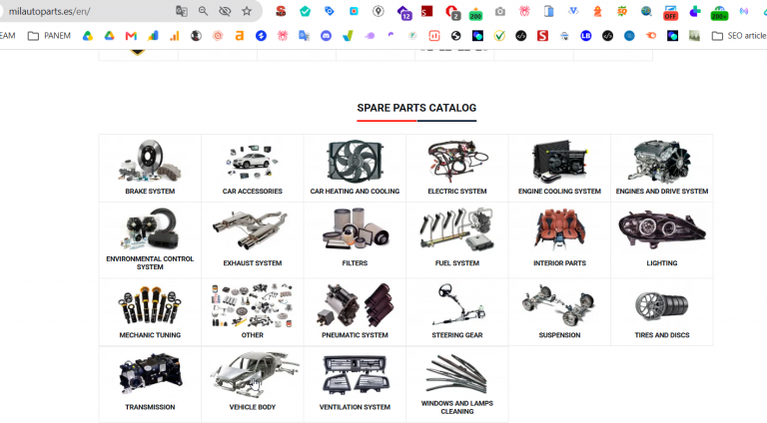Open the Ventilation System category

click(355, 384)
